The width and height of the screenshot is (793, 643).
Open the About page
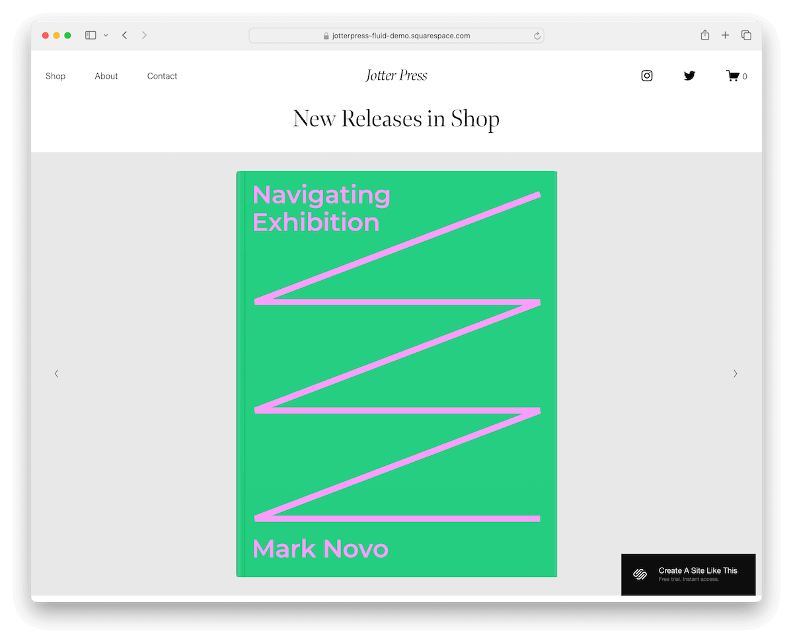(x=106, y=75)
